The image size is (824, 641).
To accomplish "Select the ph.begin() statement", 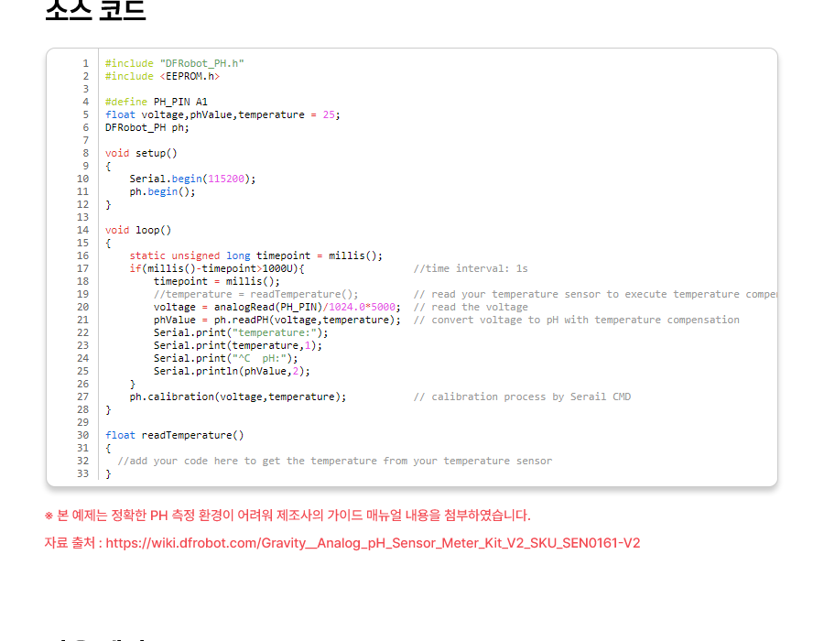I will (162, 191).
